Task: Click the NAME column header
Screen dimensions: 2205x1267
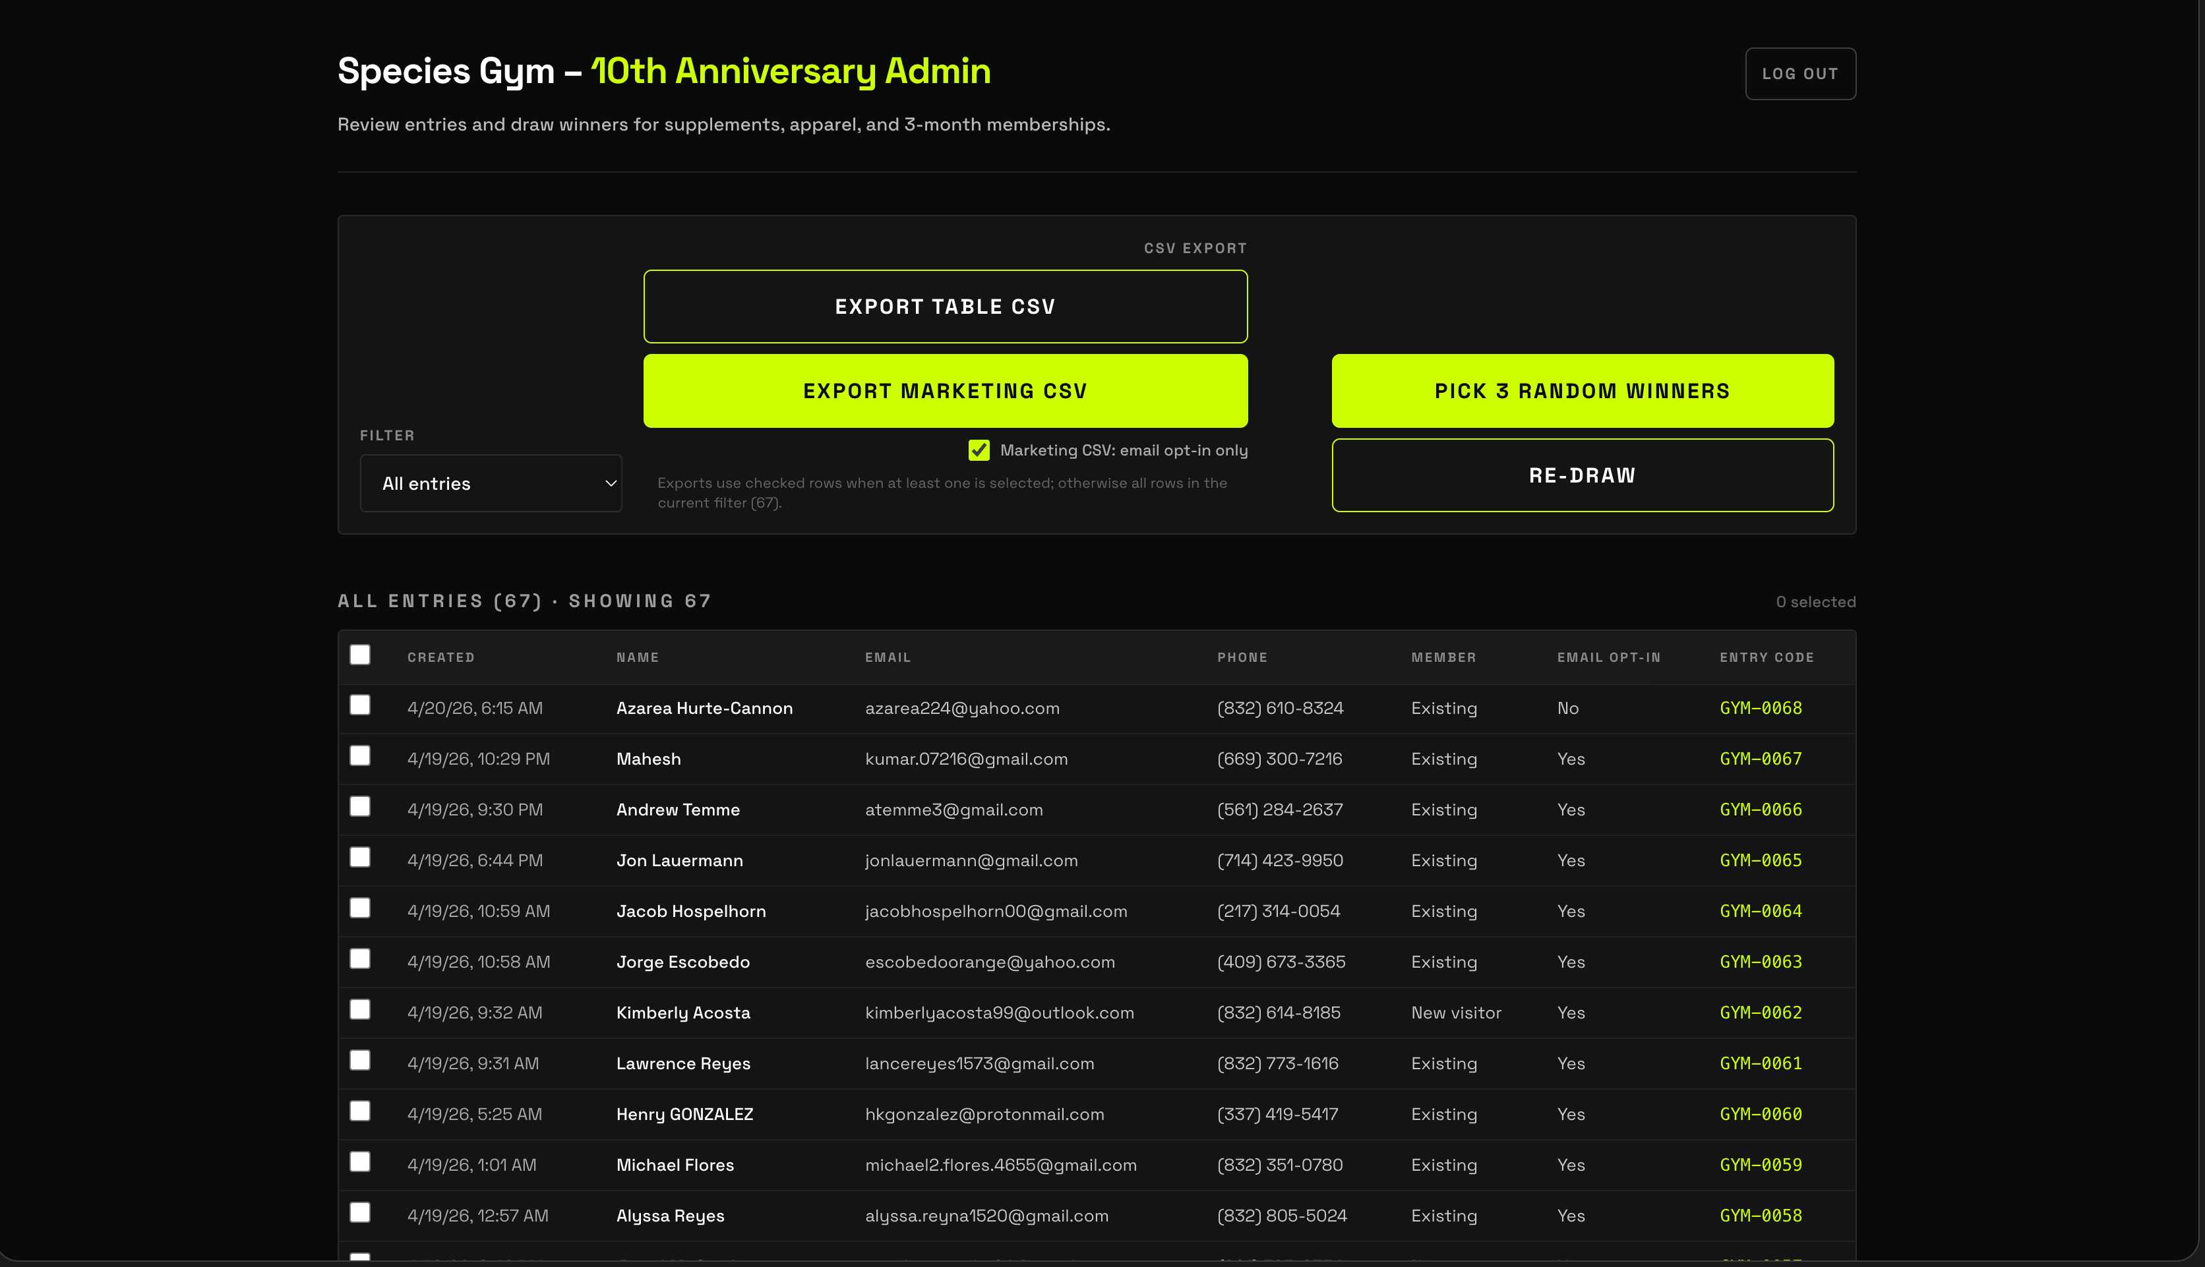Action: click(638, 657)
